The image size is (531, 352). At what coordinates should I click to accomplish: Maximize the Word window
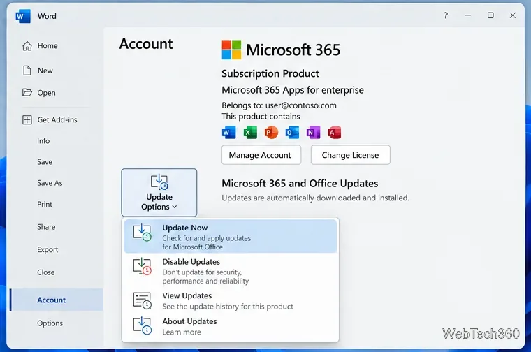pos(490,15)
